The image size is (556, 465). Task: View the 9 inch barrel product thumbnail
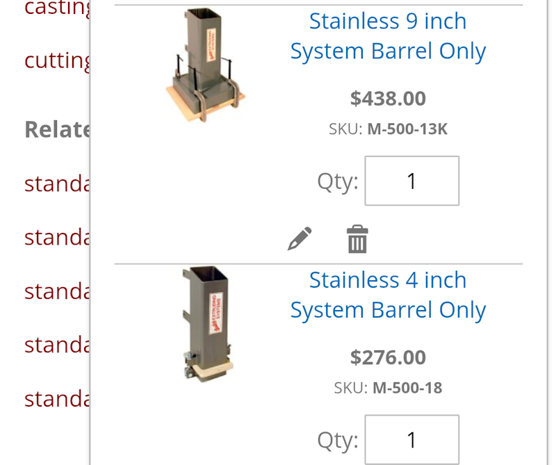point(205,66)
